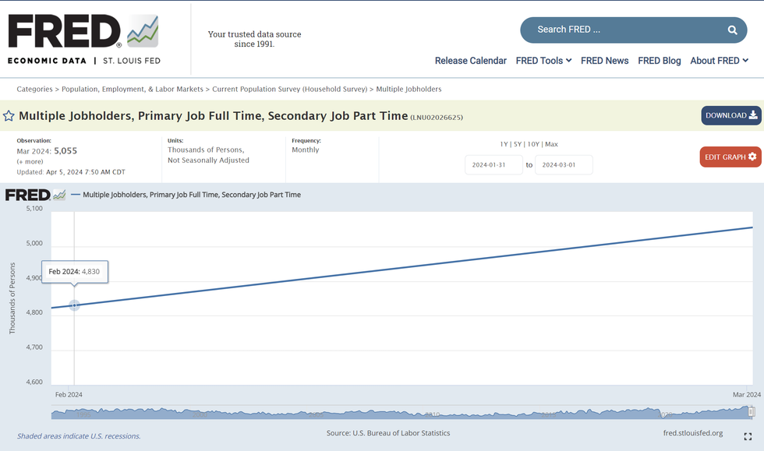
Task: Click the search magnifier icon
Action: pos(732,30)
